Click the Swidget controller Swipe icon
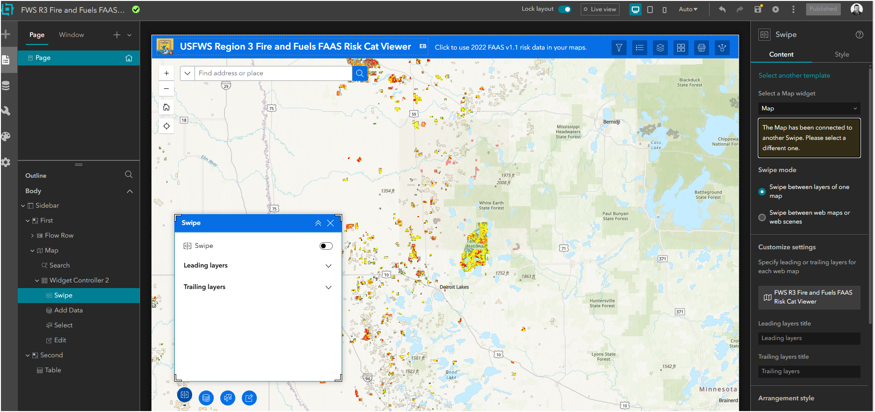The image size is (875, 412). click(x=185, y=395)
